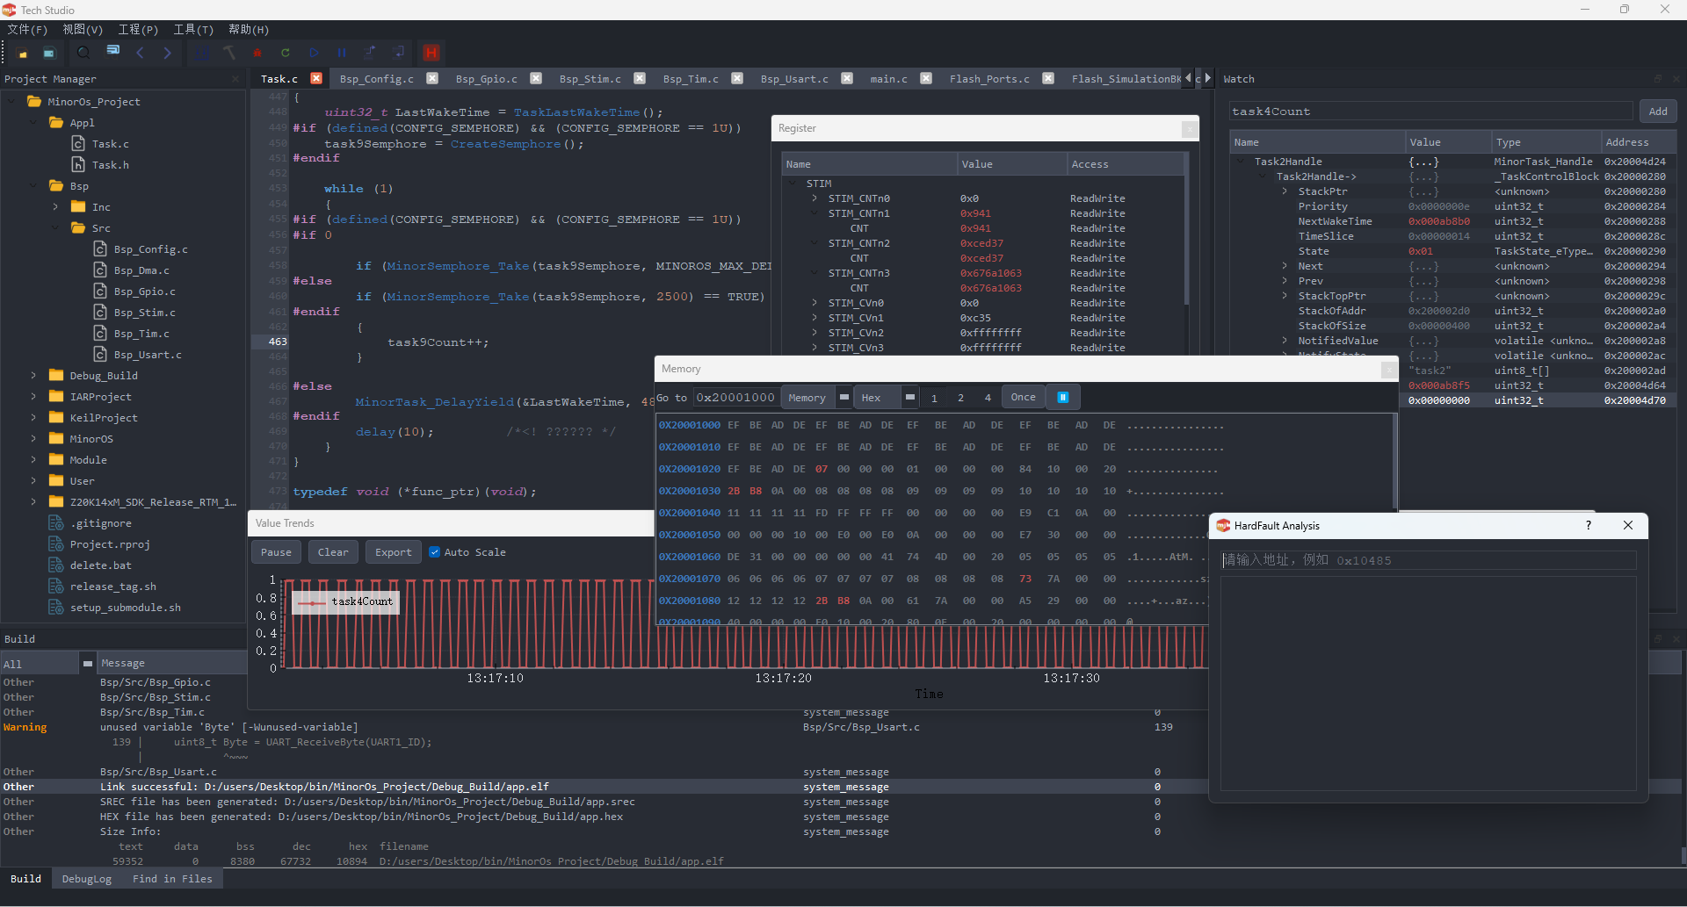Screen dimensions: 1687x907
Task: Click the help question mark in HardFault Analysis
Action: pyautogui.click(x=1588, y=525)
